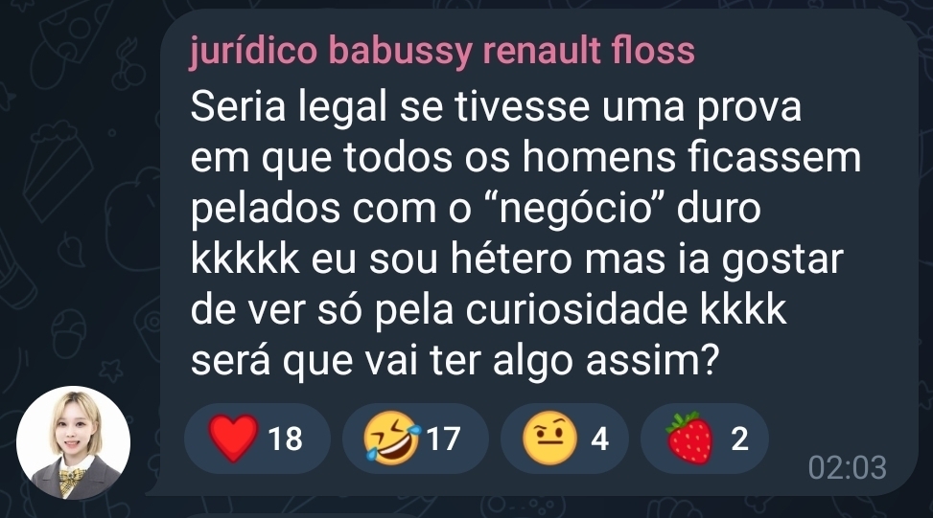
Task: Tap the rolling-laughing emoji reaction
Action: tap(391, 439)
